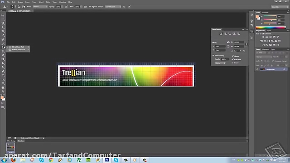Uncheck the Aligned checkbox
The width and height of the screenshot is (290, 163).
[90, 7]
